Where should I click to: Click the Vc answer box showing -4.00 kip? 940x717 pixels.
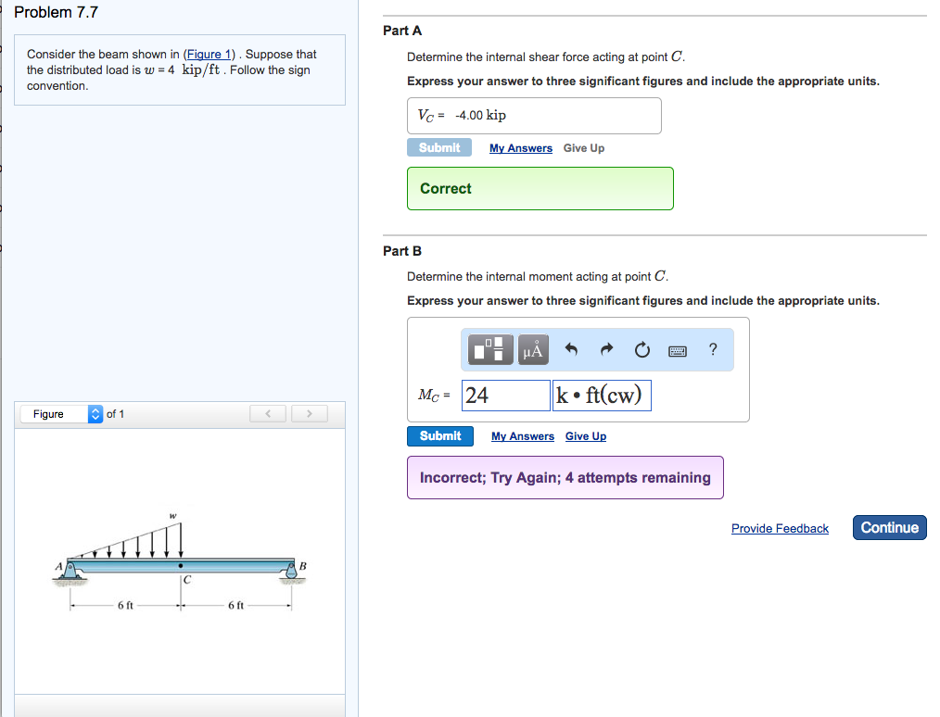tap(534, 116)
